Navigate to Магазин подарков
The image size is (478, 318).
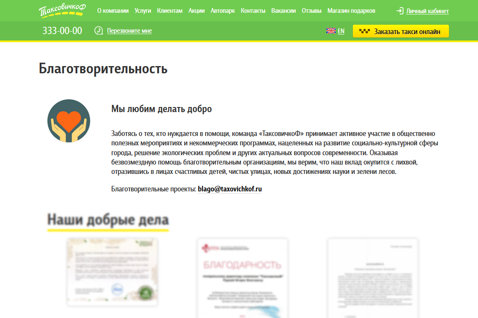(x=352, y=11)
